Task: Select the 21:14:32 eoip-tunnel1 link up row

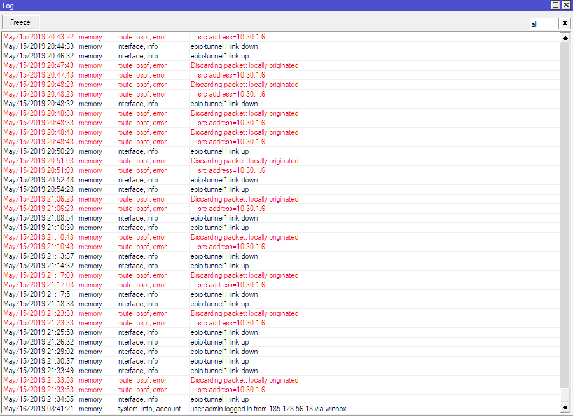Action: (280, 266)
